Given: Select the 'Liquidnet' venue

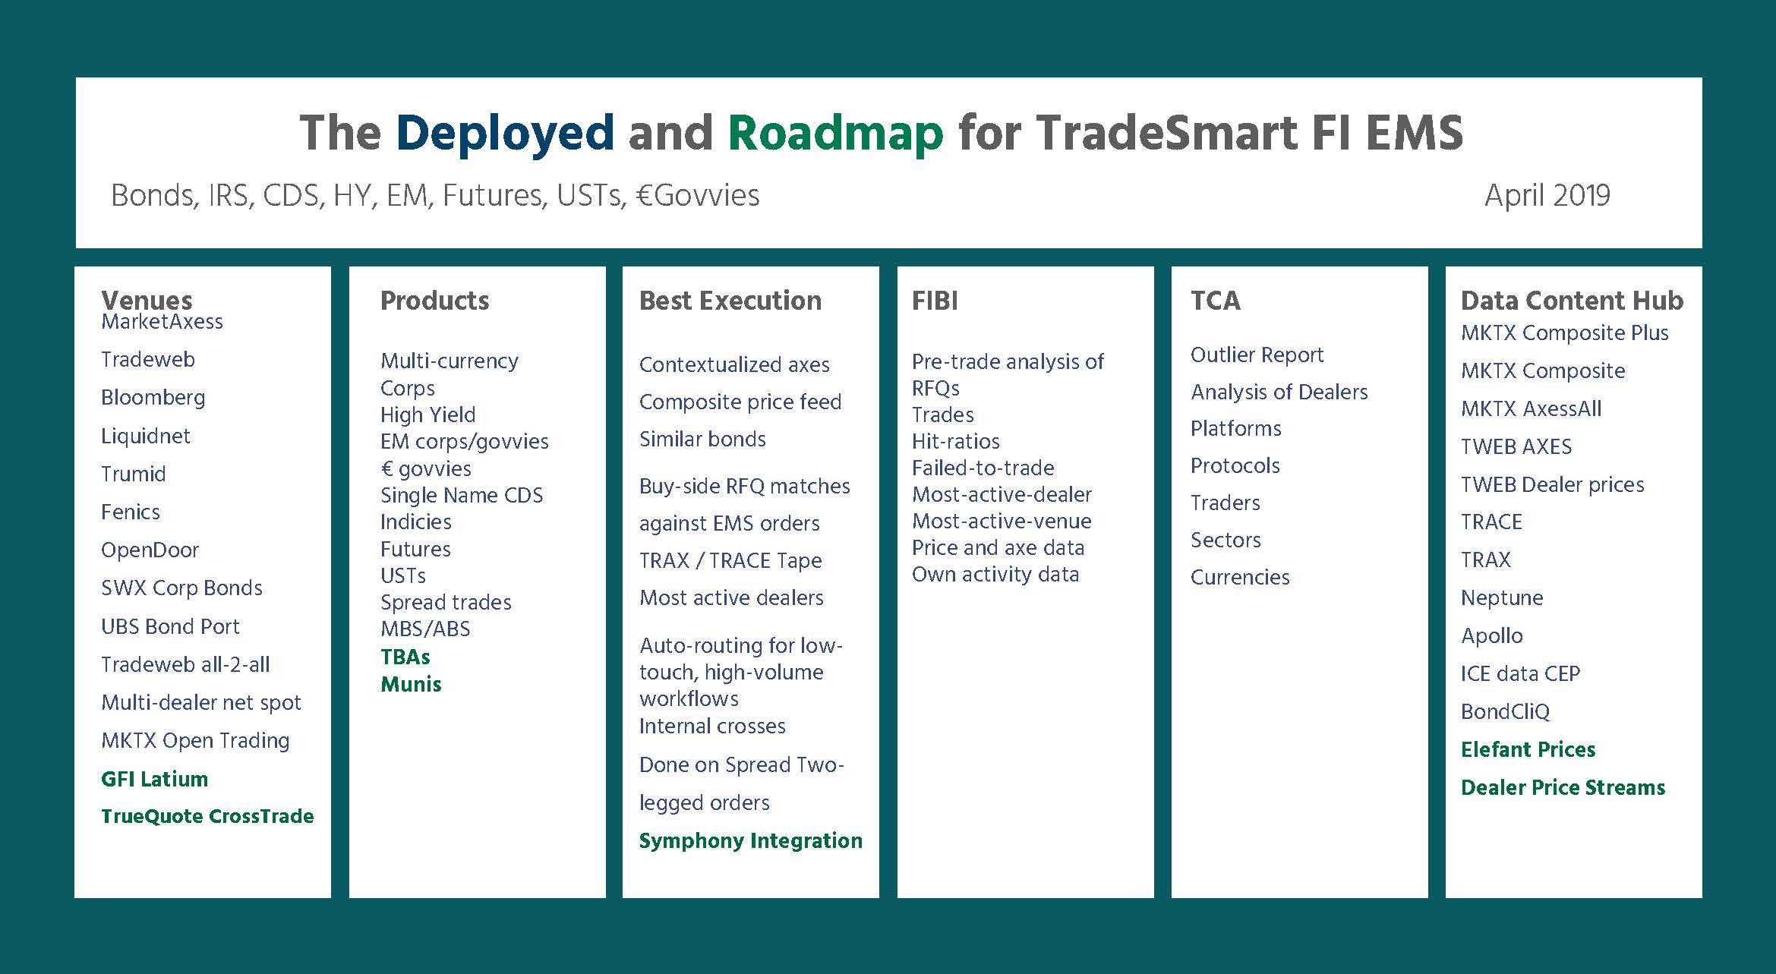Looking at the screenshot, I should [145, 437].
